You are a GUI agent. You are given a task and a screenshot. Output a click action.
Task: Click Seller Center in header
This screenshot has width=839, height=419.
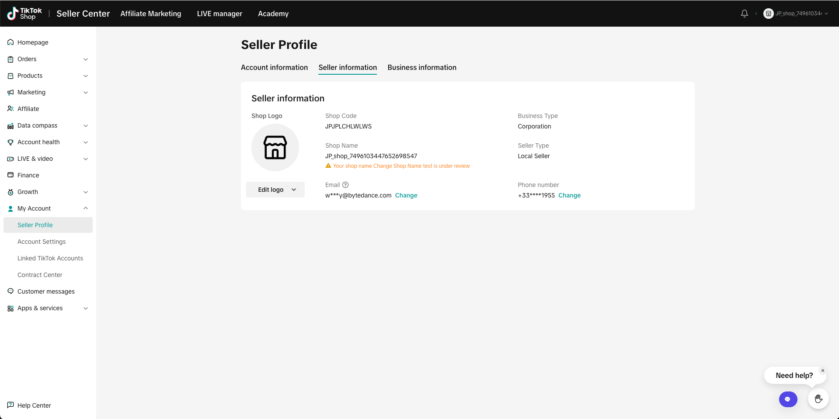point(83,14)
